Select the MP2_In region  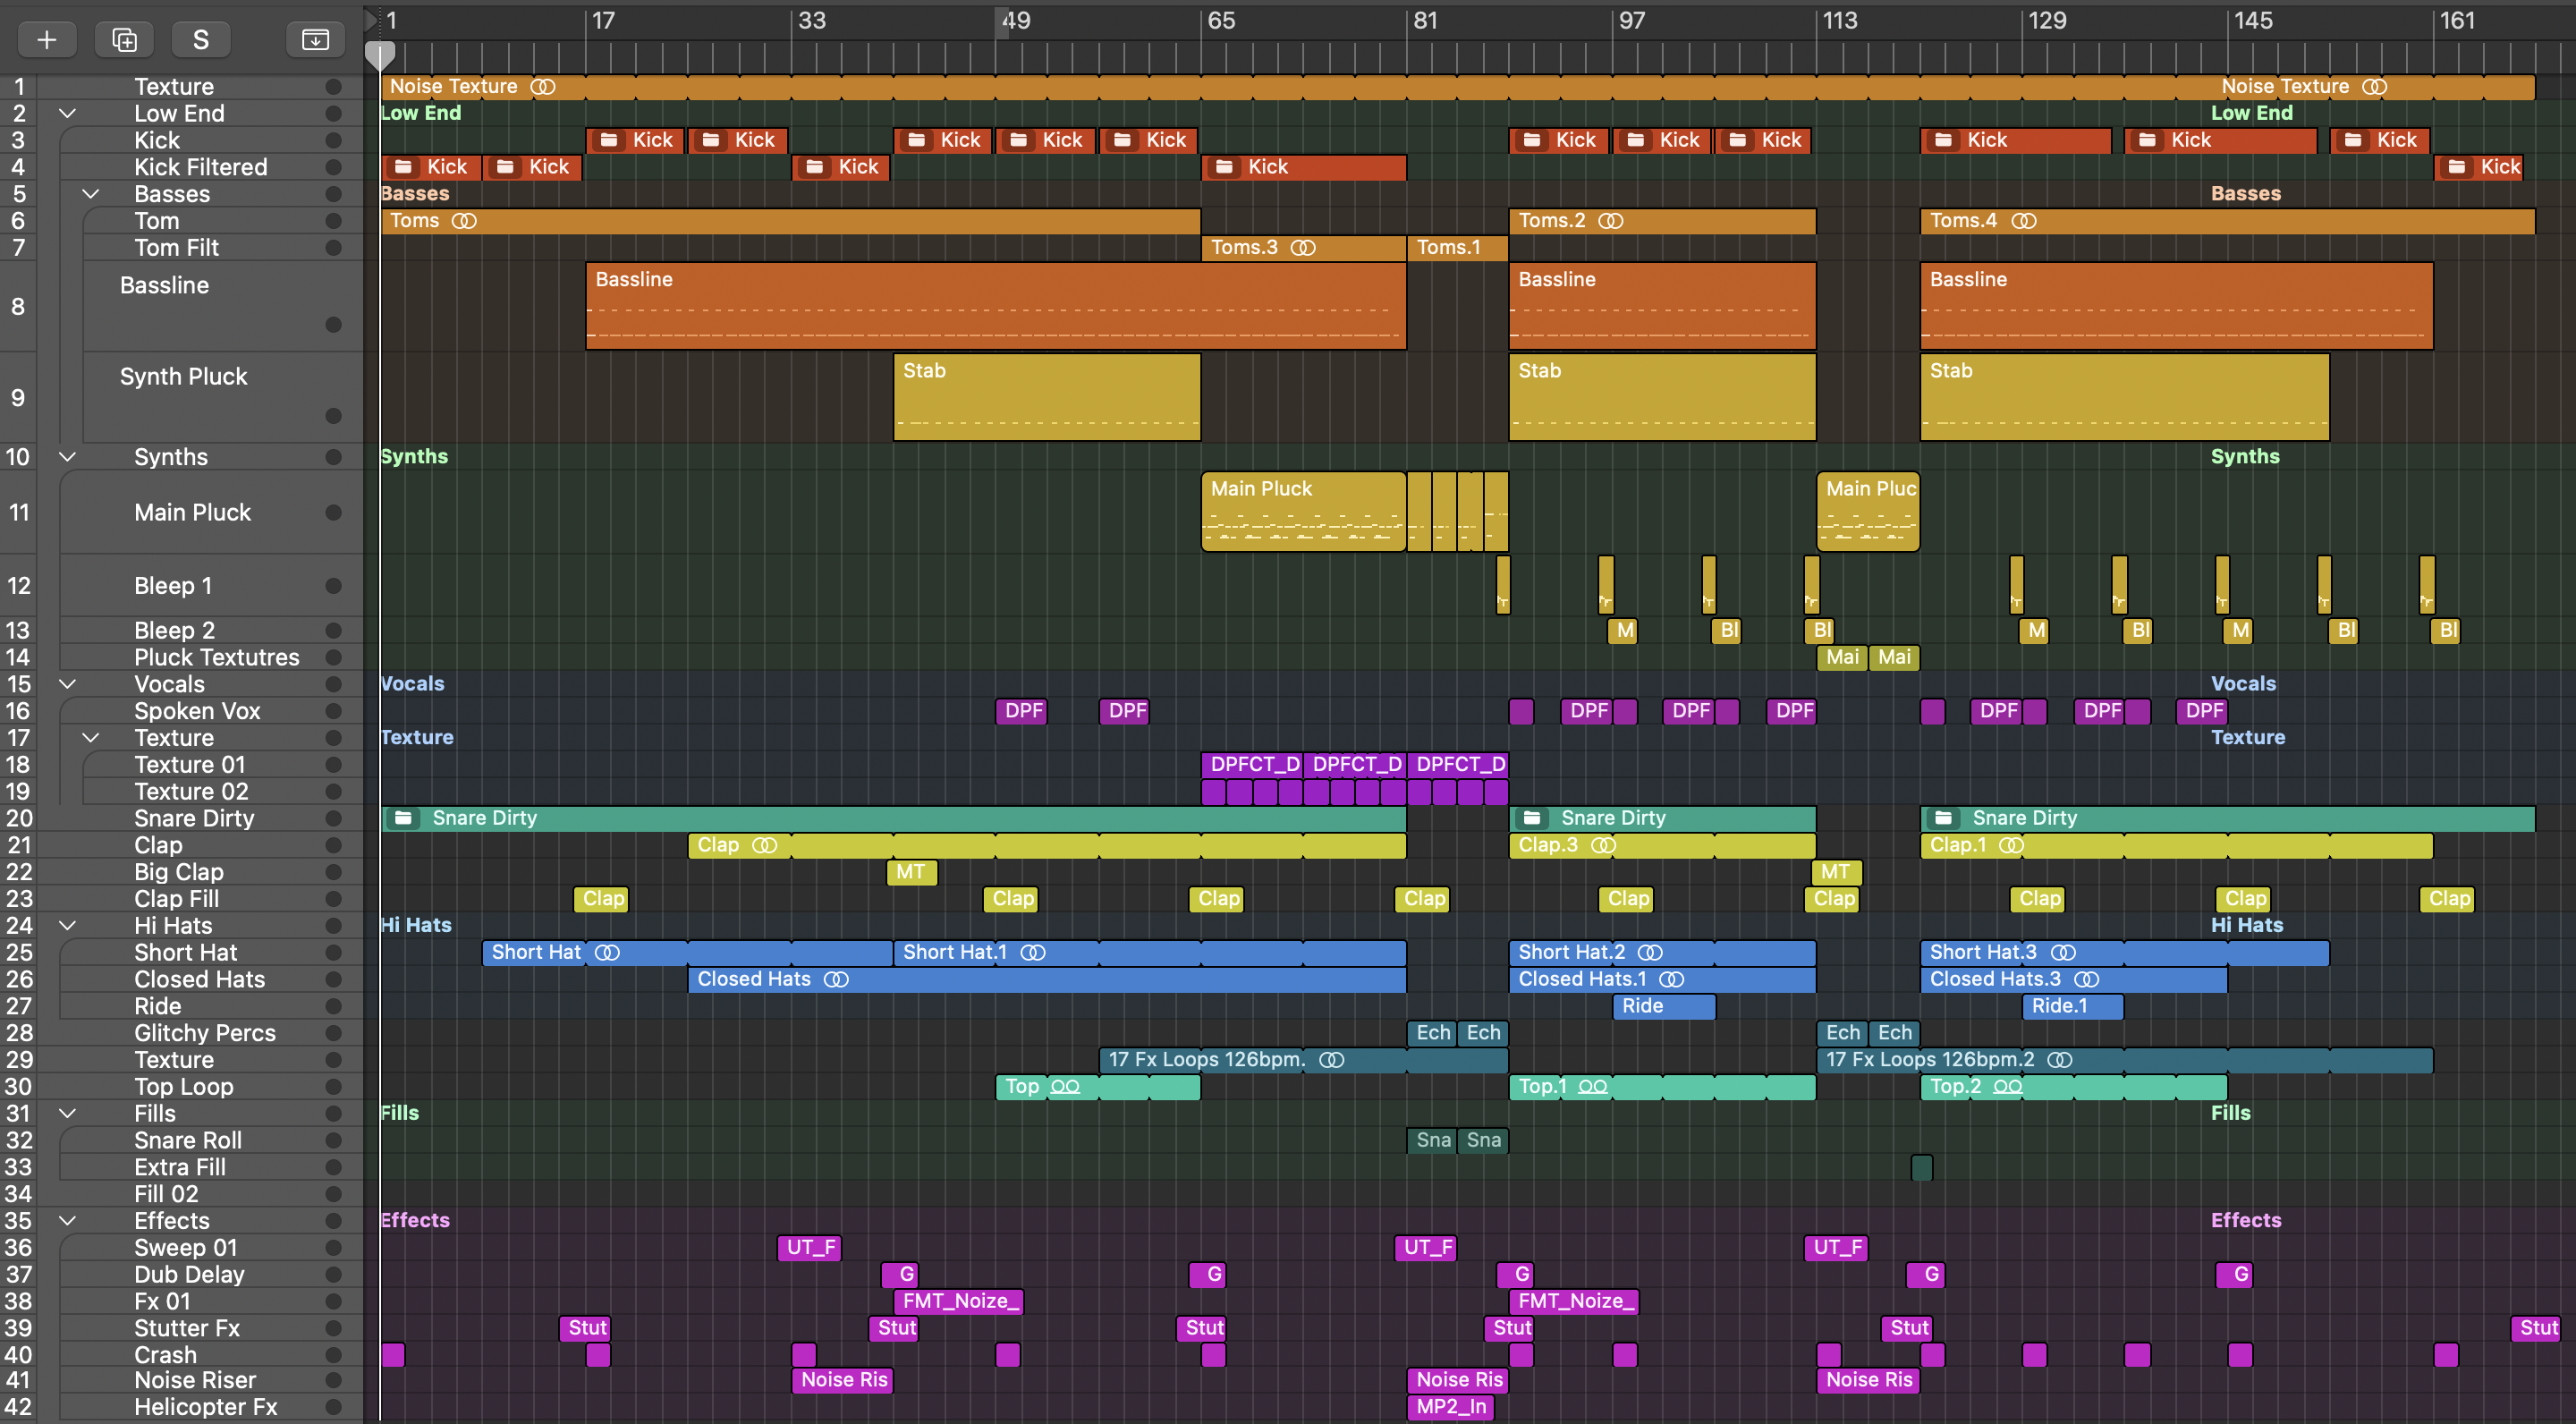[1451, 1408]
